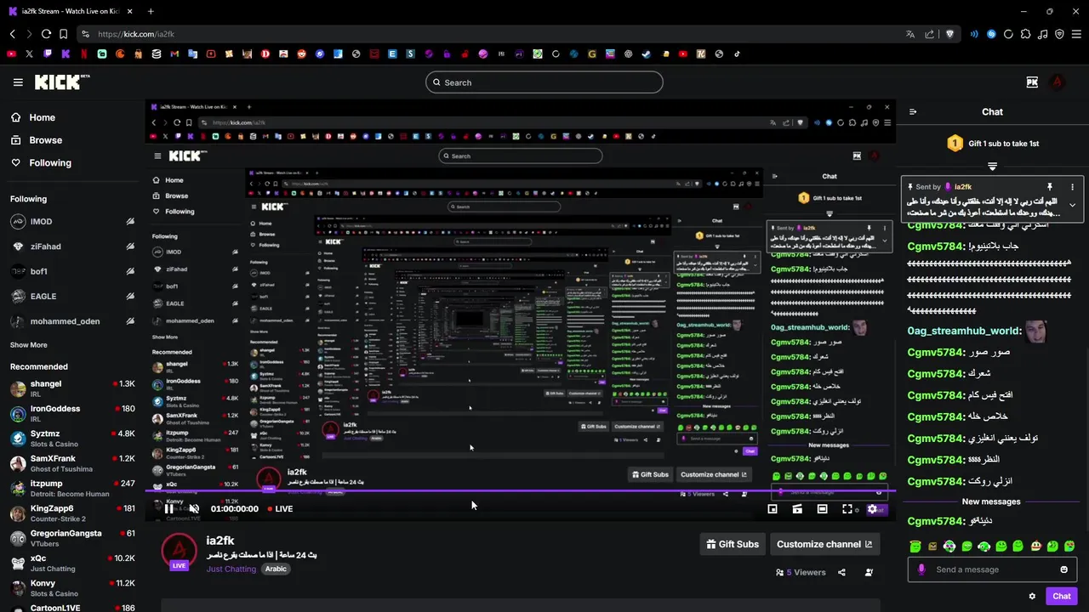The image size is (1089, 612).
Task: Click the KICK logo
Action: pyautogui.click(x=62, y=82)
